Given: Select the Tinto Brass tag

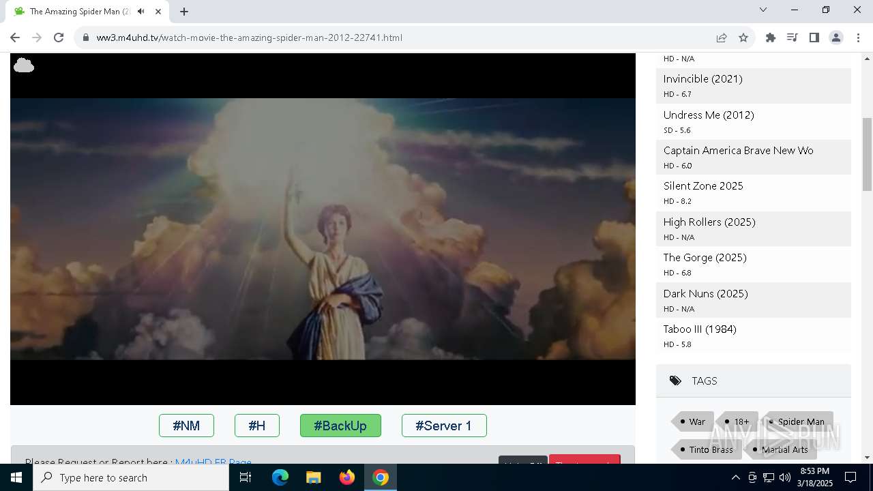Looking at the screenshot, I should click(706, 449).
